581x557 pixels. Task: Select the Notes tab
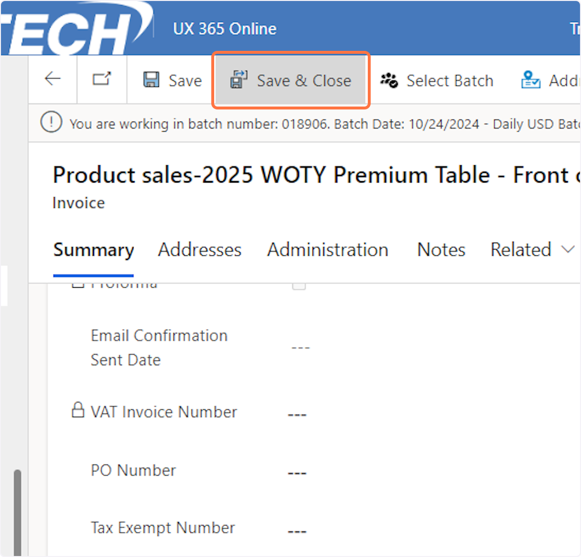click(441, 250)
